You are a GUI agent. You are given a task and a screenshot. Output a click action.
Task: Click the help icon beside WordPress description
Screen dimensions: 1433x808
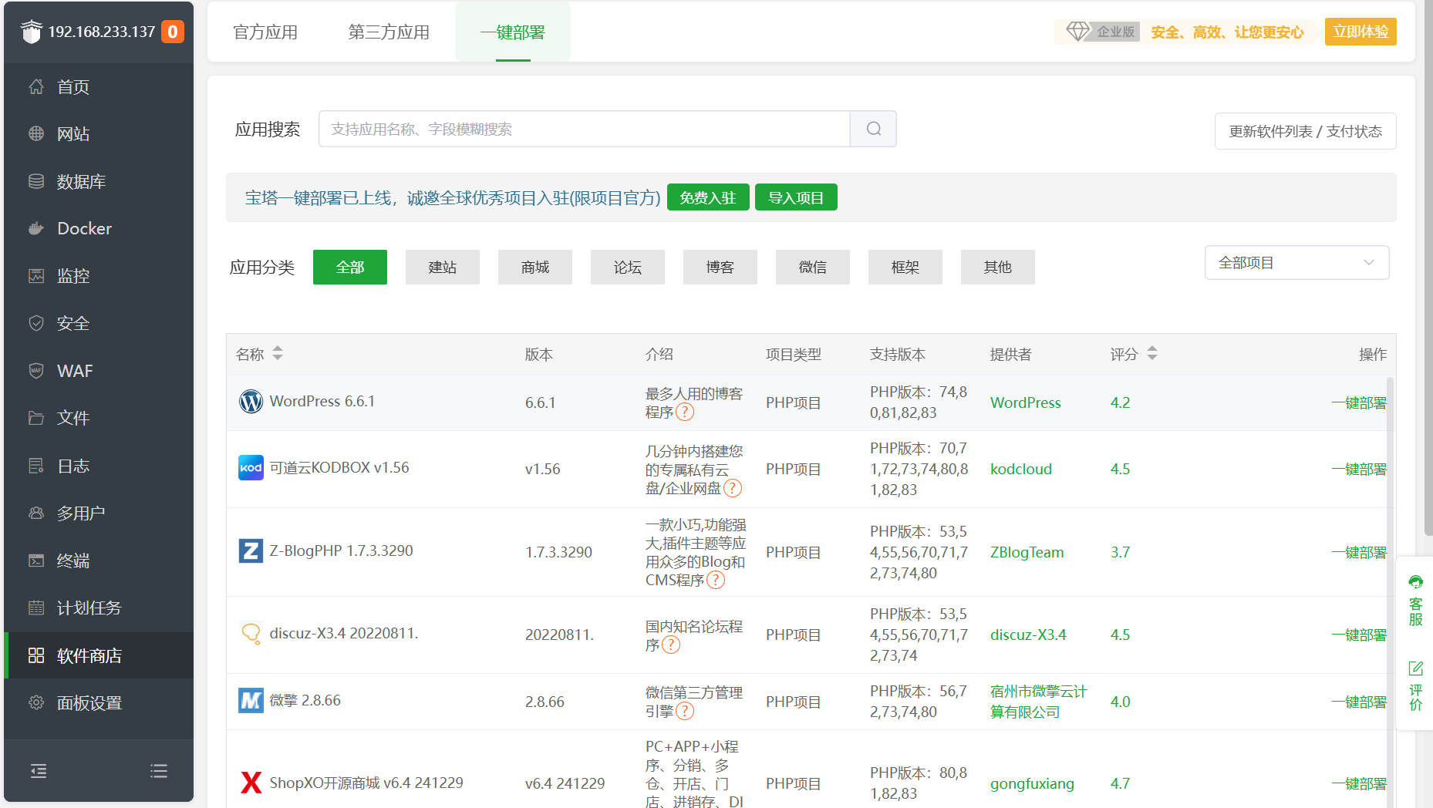685,412
